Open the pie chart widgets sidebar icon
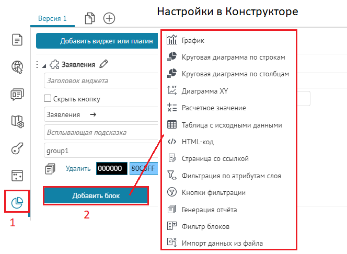Screen dimensions: 347x254 17,202
